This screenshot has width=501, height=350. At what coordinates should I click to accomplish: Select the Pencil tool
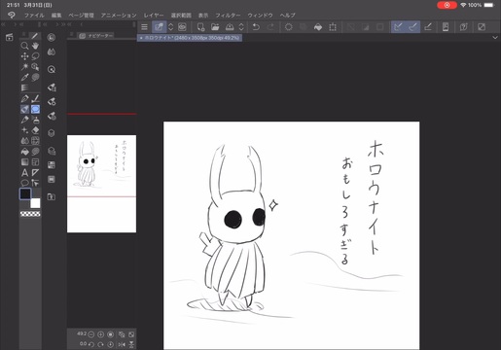tap(35, 98)
